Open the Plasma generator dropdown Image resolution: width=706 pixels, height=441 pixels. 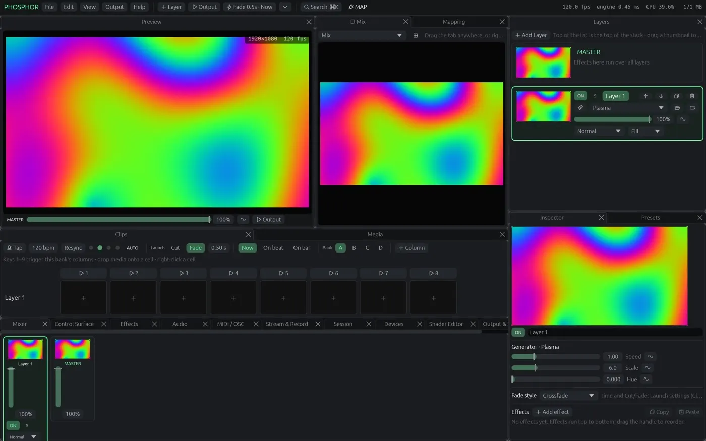coord(628,108)
